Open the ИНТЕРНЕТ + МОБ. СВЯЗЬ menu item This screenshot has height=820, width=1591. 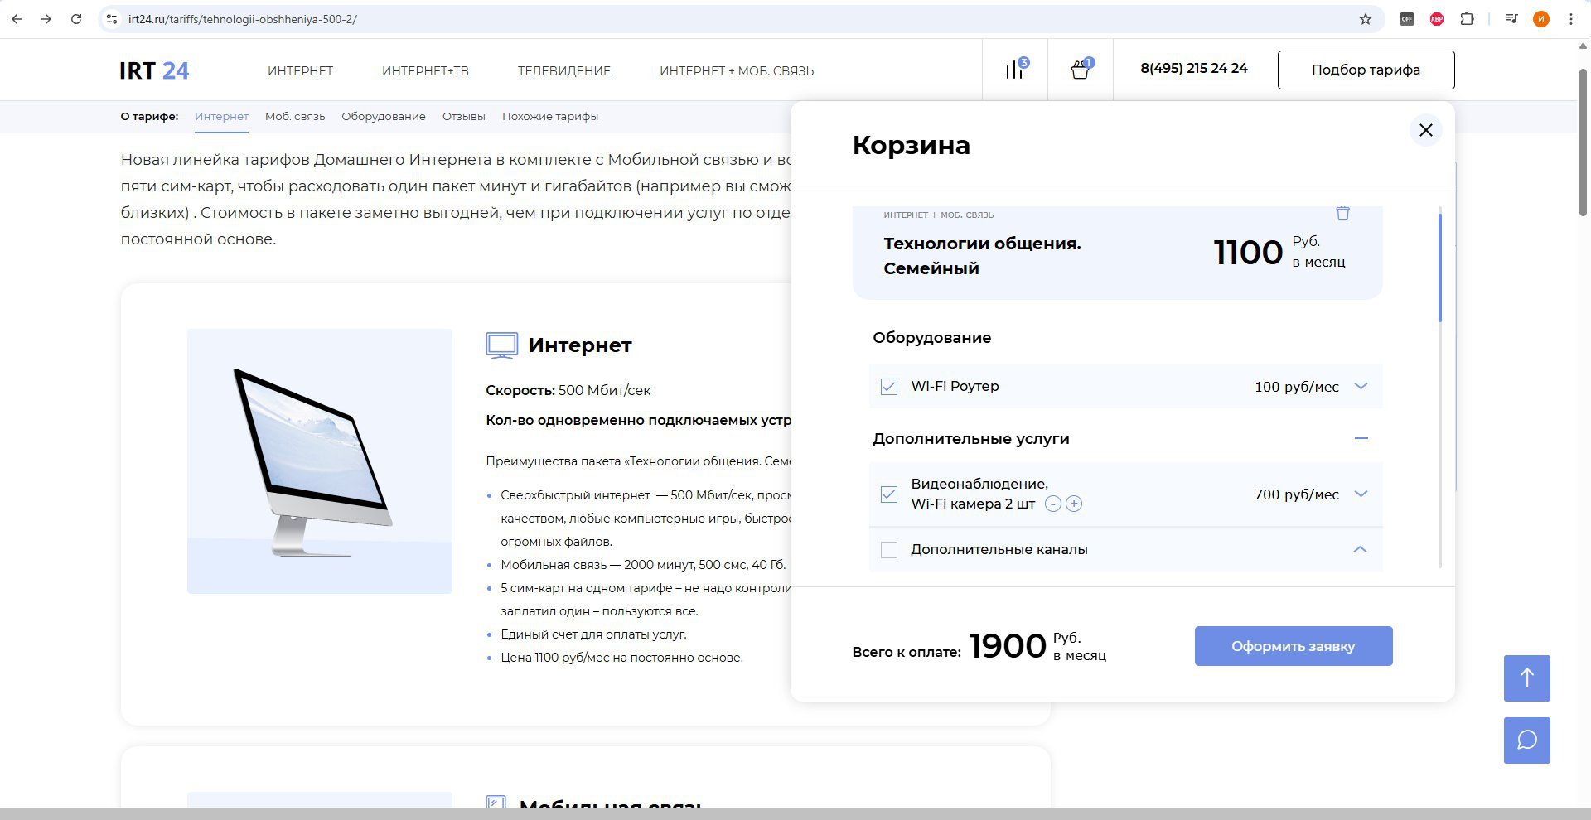pyautogui.click(x=737, y=71)
